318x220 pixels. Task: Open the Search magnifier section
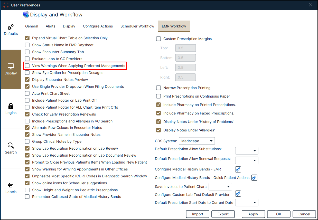pos(11,148)
